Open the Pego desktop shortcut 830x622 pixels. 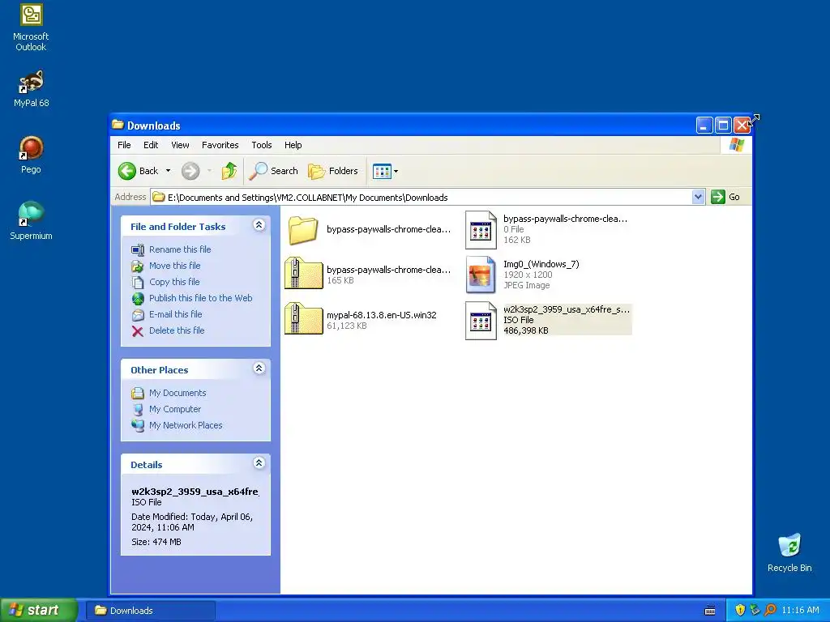(x=31, y=155)
